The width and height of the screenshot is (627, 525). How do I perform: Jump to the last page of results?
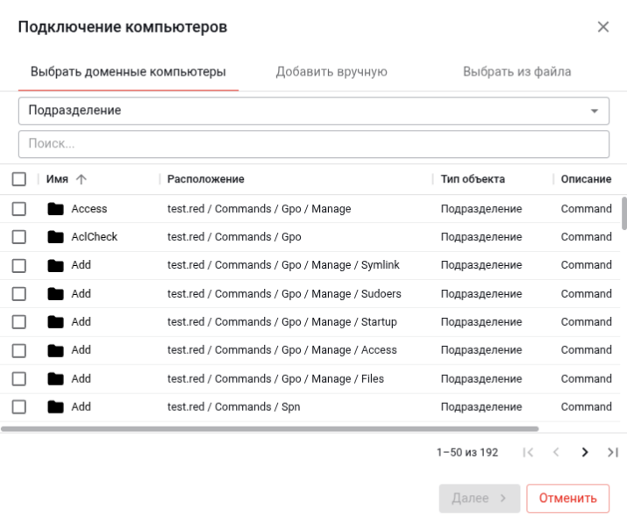[x=612, y=452]
